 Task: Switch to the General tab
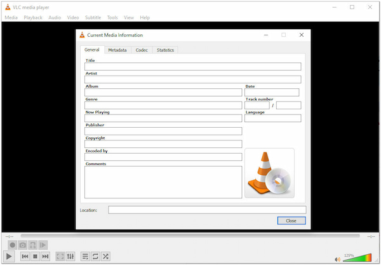(x=92, y=50)
